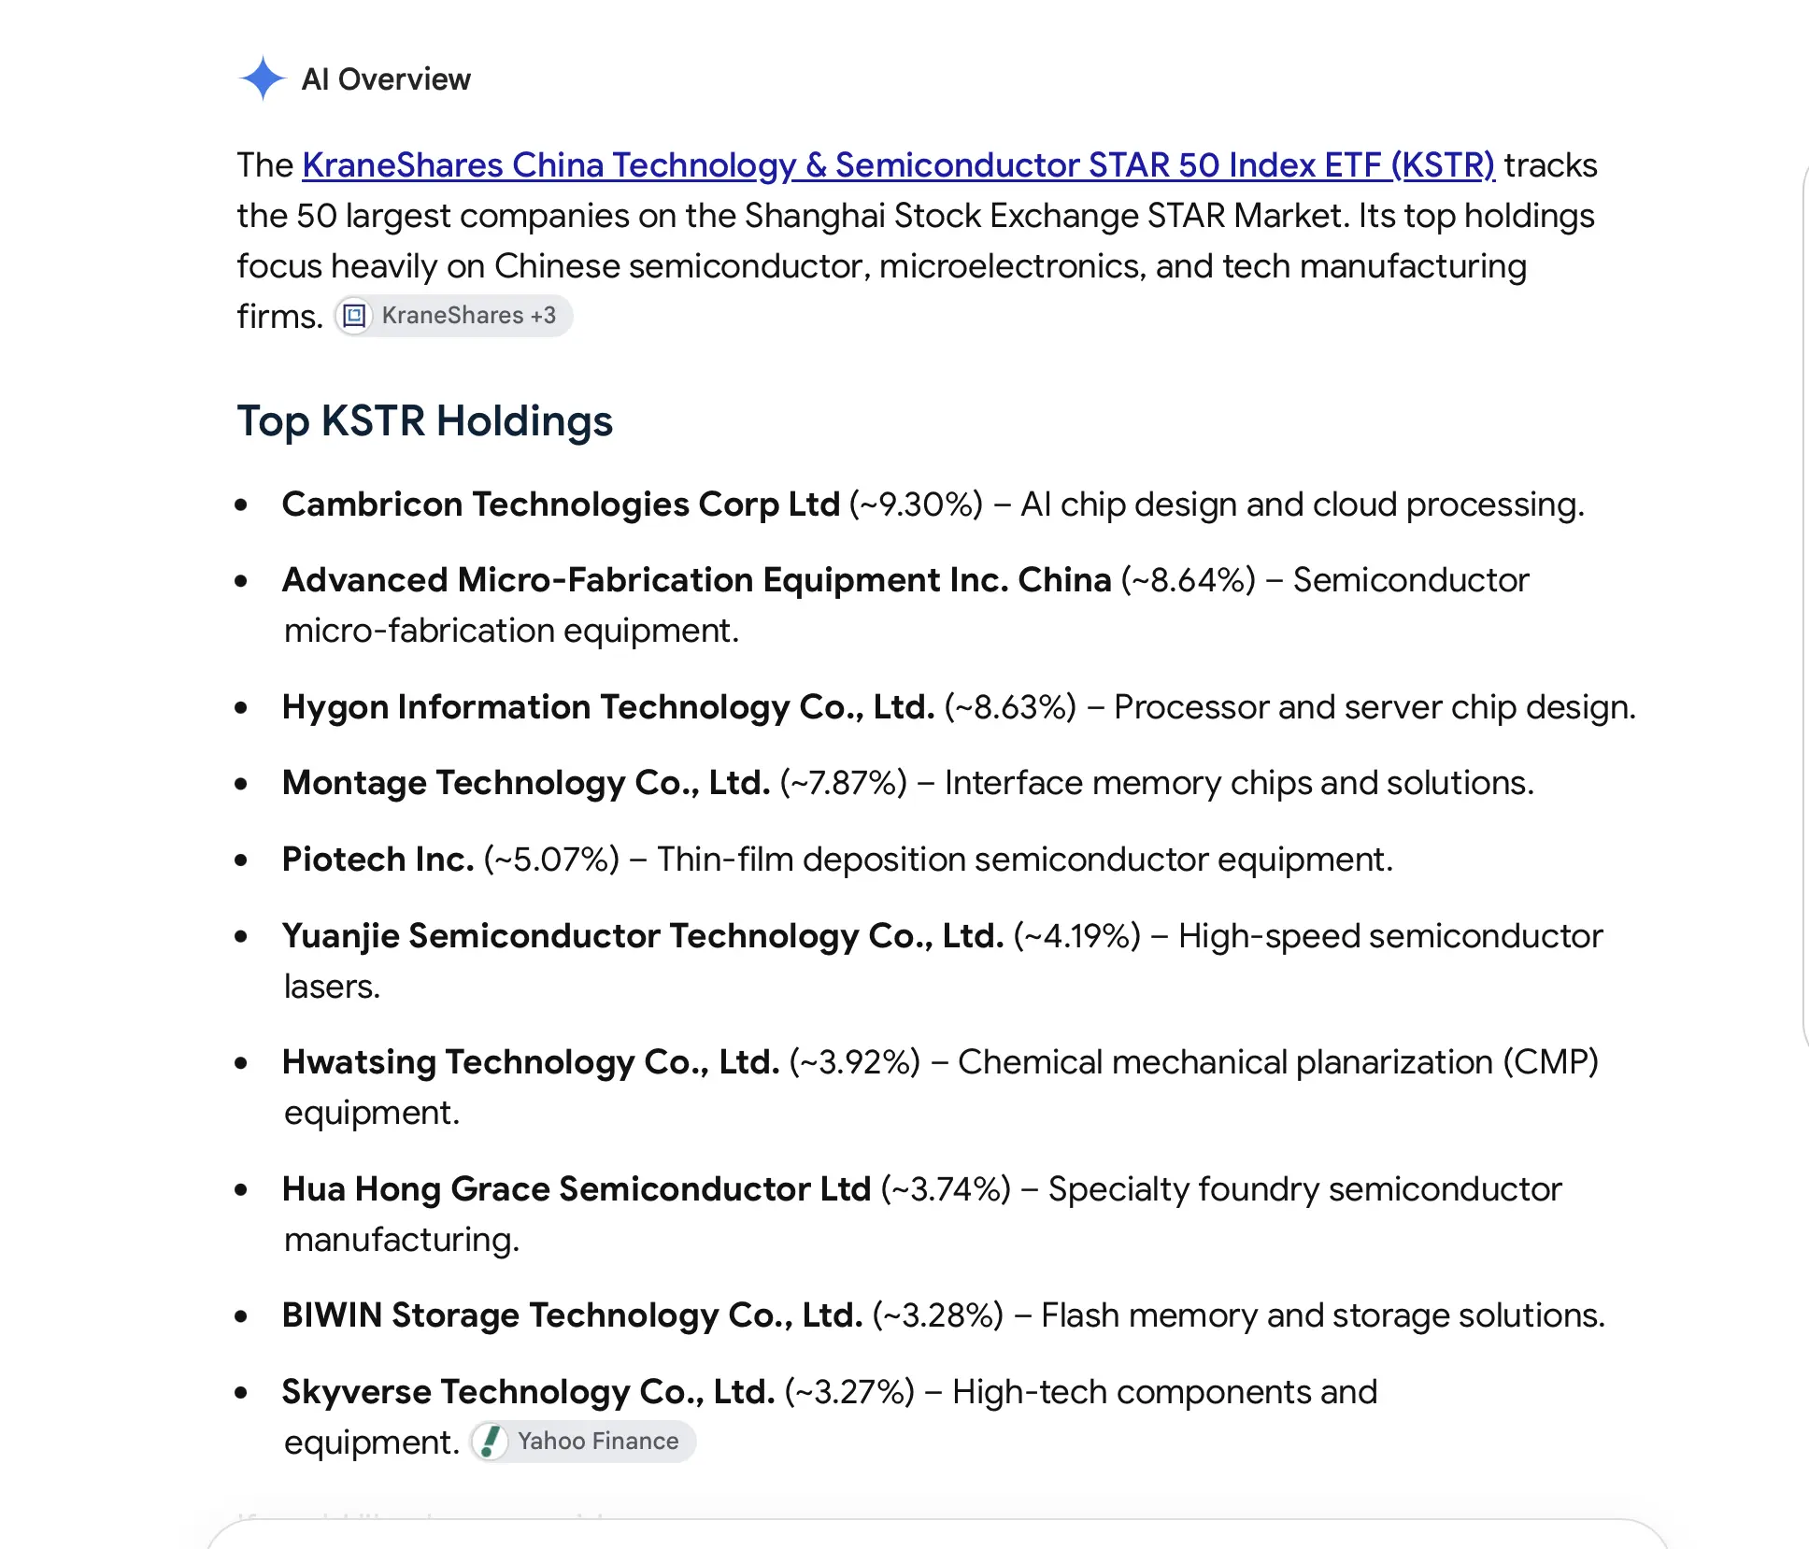Click the rounded input box at bottom

coord(937,1534)
